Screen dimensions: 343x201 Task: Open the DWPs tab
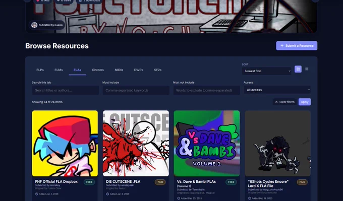click(x=139, y=70)
